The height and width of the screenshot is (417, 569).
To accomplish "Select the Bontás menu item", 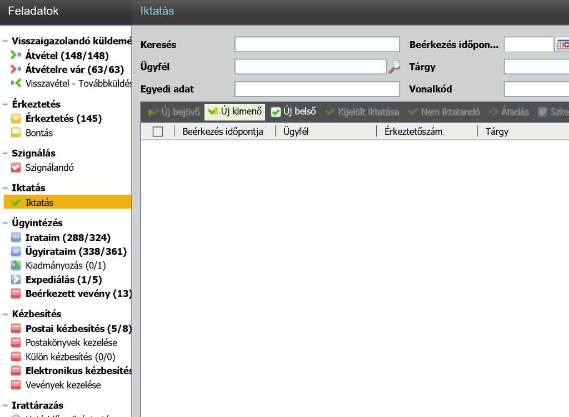I will tap(39, 133).
